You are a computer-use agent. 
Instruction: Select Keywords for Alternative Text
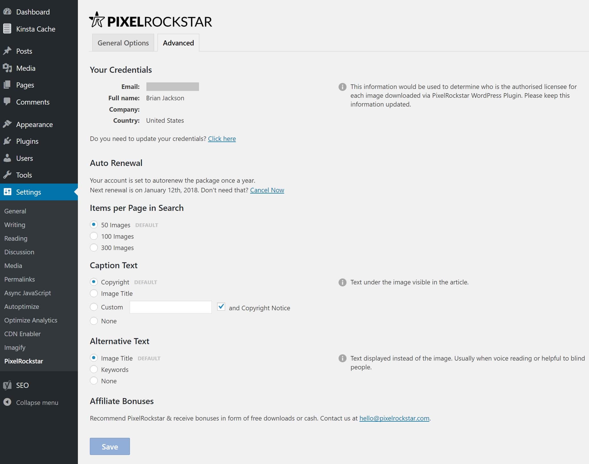coord(94,369)
